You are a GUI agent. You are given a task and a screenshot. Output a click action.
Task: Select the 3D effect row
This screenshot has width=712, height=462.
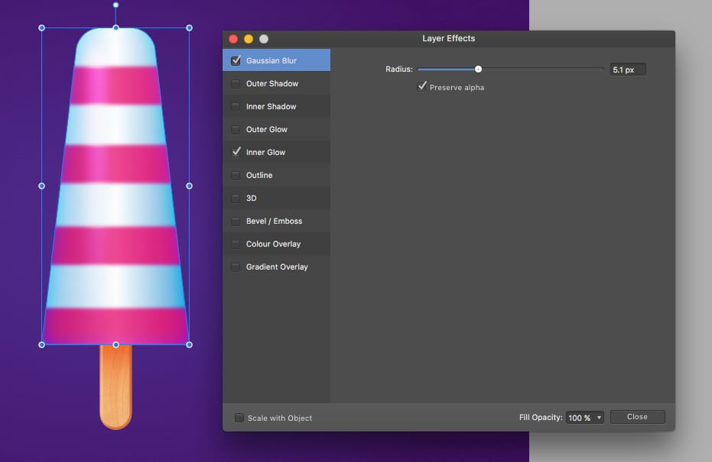click(x=276, y=198)
